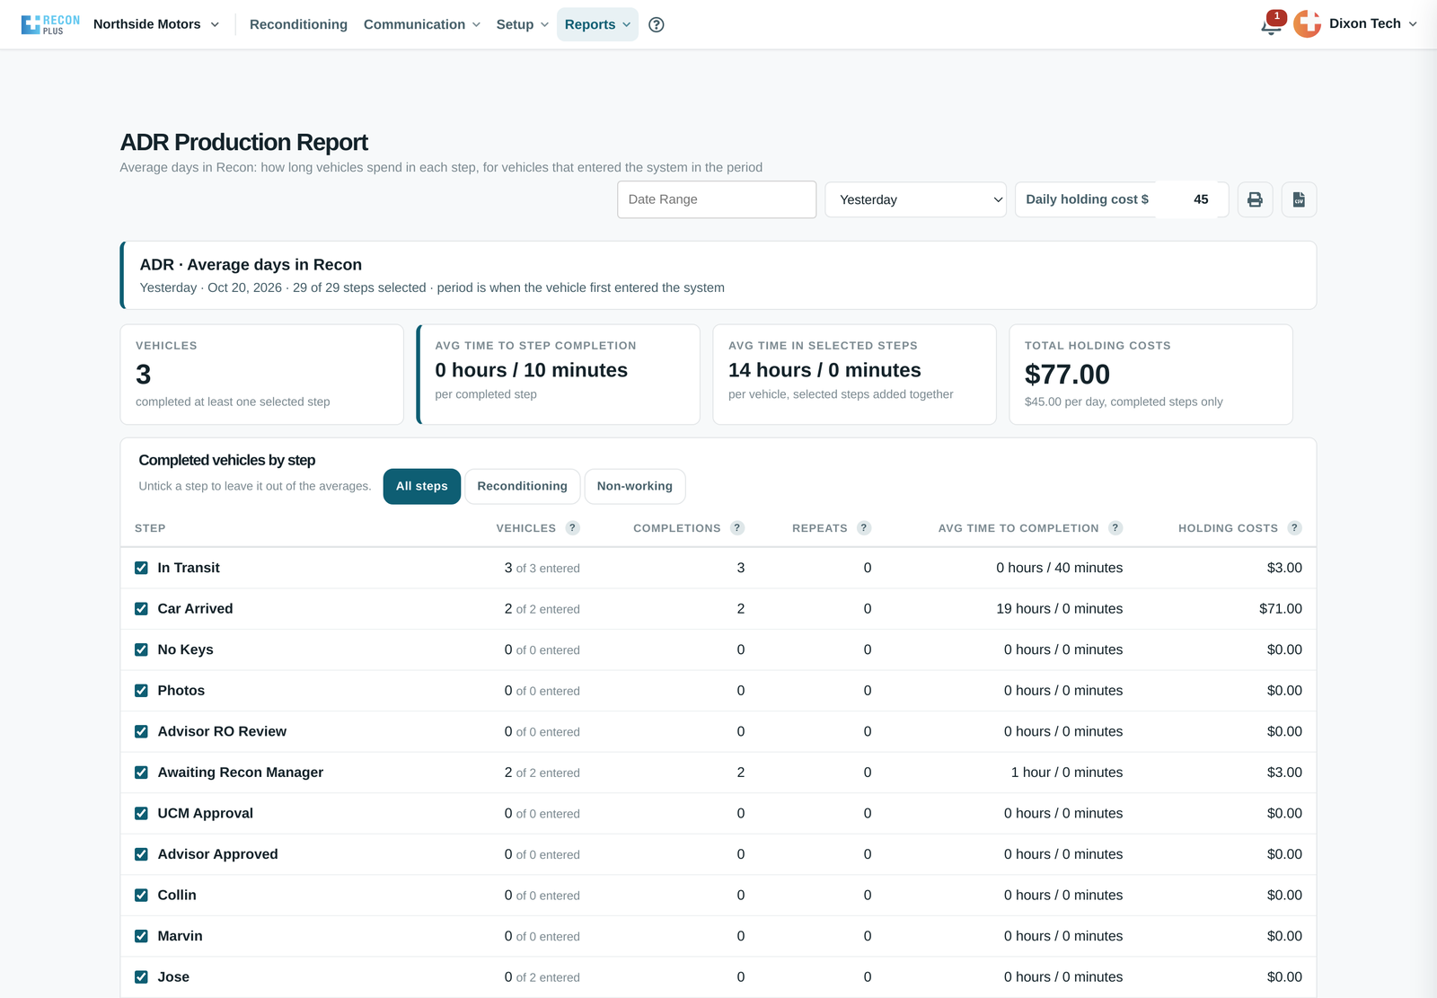Click the Advisor Approved step name

(218, 854)
